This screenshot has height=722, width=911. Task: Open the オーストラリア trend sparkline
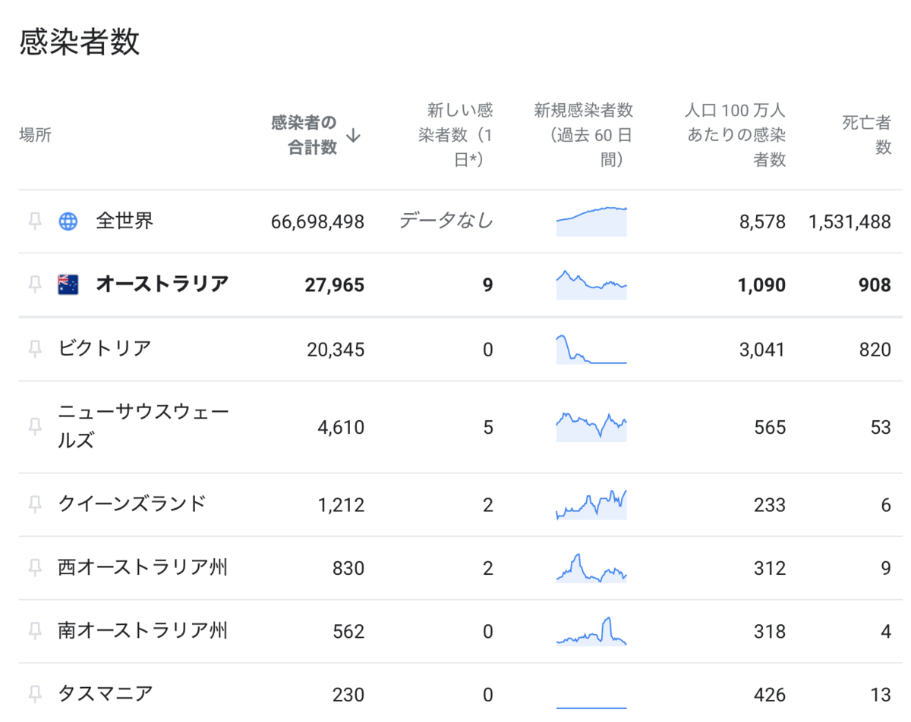(x=591, y=284)
